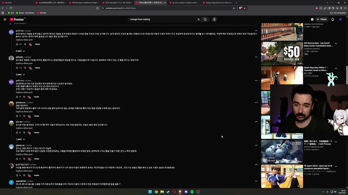Image resolution: width=348 pixels, height=195 pixels.
Task: Like the @jinhak_lee comment with 53 likes
Action: pos(17,159)
